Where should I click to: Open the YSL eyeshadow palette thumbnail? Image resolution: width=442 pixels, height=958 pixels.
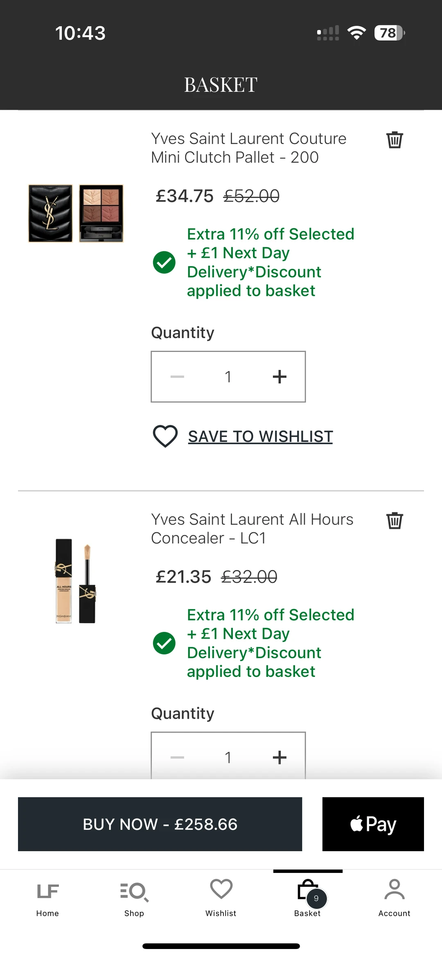pyautogui.click(x=76, y=213)
